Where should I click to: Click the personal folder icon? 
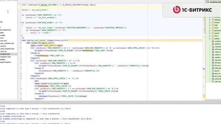point(213,31)
